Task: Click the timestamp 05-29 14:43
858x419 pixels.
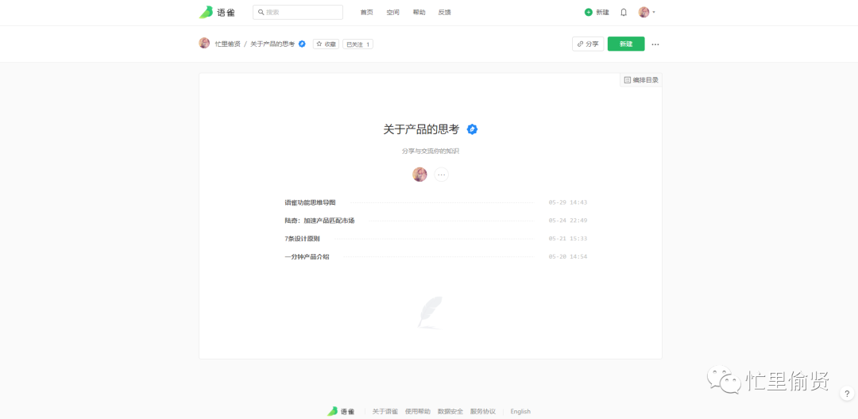Action: coord(567,202)
